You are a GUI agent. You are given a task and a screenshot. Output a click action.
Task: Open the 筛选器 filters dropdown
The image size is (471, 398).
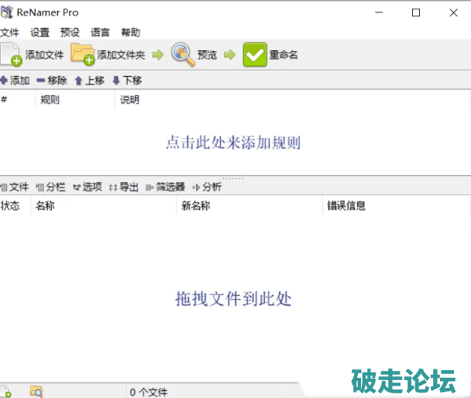coord(165,187)
